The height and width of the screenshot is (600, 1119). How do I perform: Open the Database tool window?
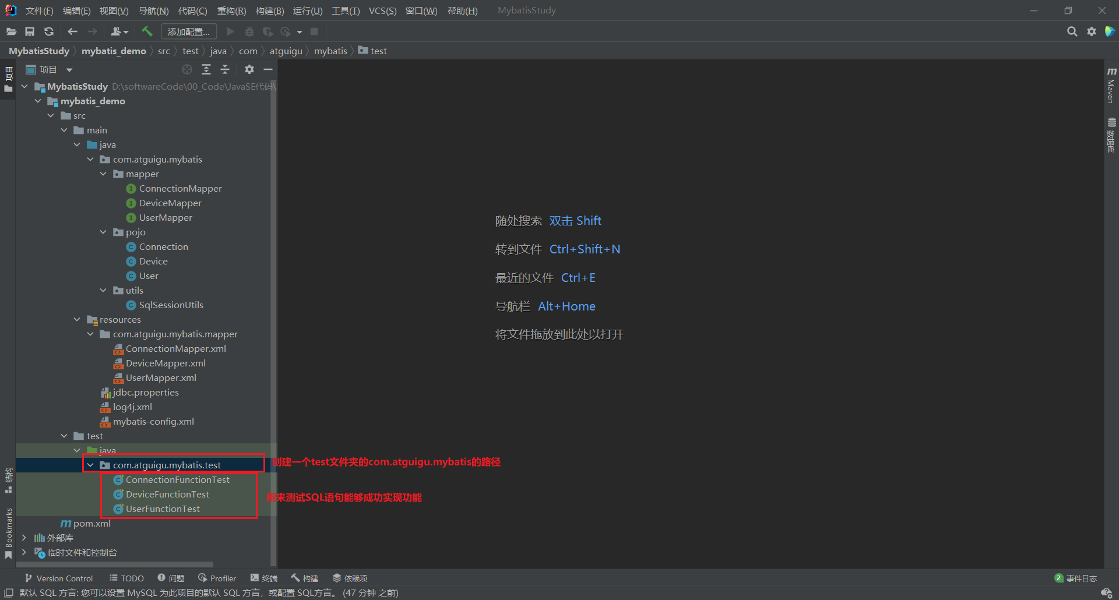click(x=1111, y=135)
